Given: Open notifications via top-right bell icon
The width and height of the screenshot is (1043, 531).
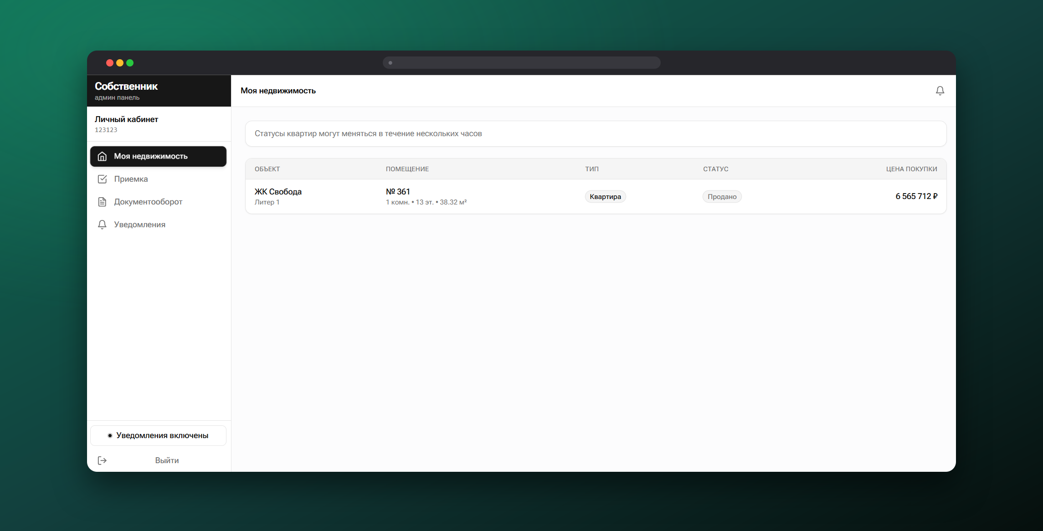Looking at the screenshot, I should click(x=940, y=91).
